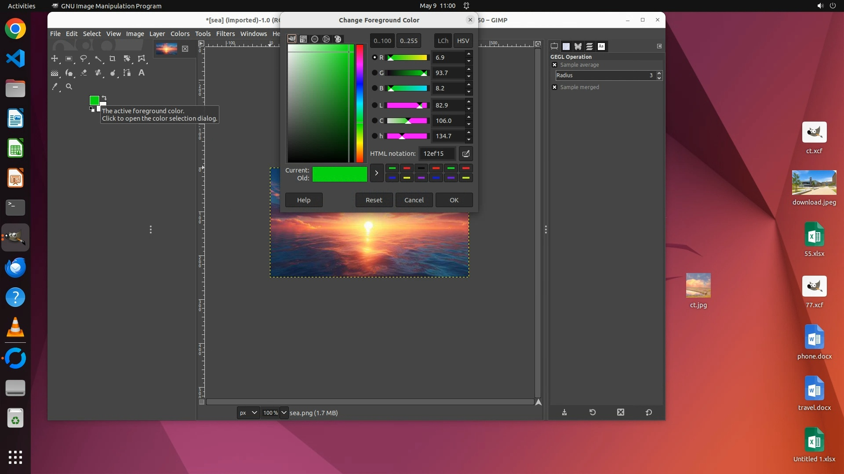Click the swap foreground/background colors arrows

[x=104, y=98]
